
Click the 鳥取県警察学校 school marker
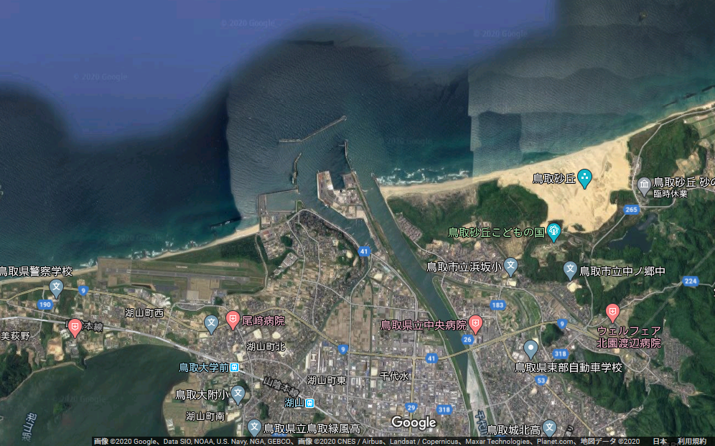[x=57, y=288]
